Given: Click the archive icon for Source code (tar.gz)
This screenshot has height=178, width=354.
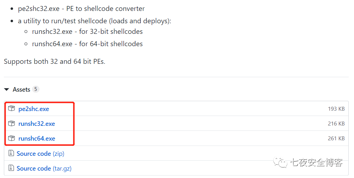Looking at the screenshot, I should pos(11,168).
